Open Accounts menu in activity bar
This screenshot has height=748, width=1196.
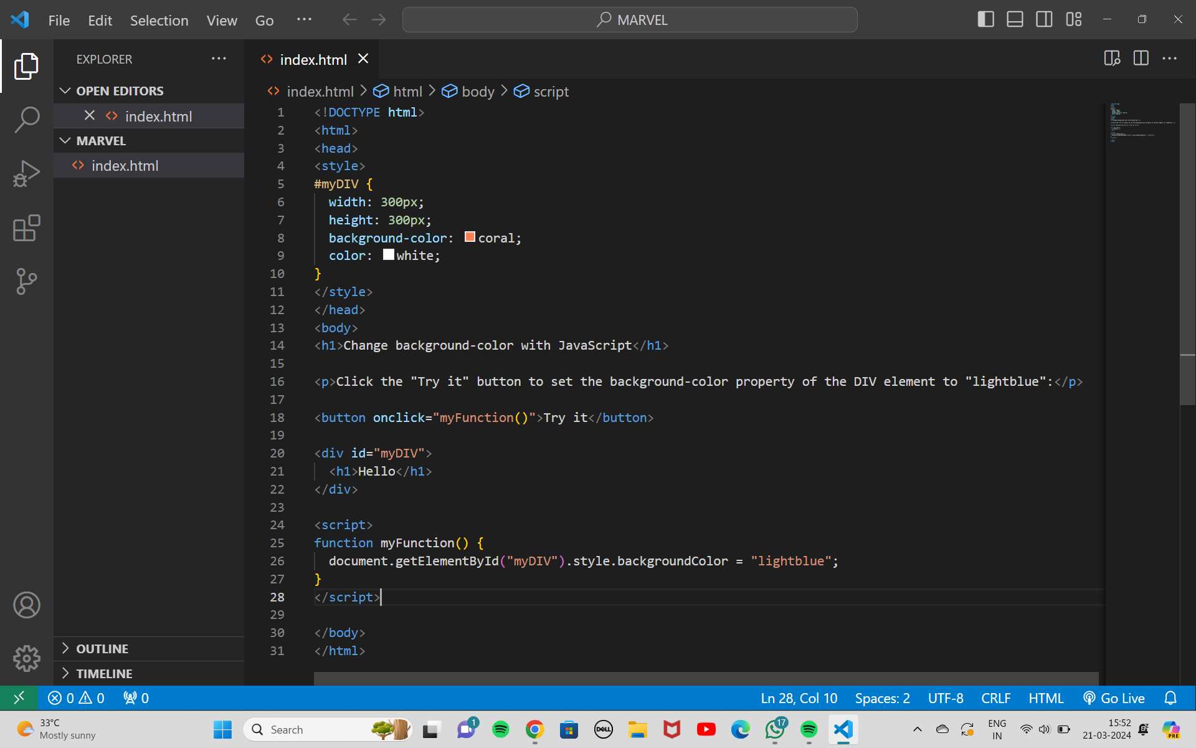pyautogui.click(x=26, y=605)
